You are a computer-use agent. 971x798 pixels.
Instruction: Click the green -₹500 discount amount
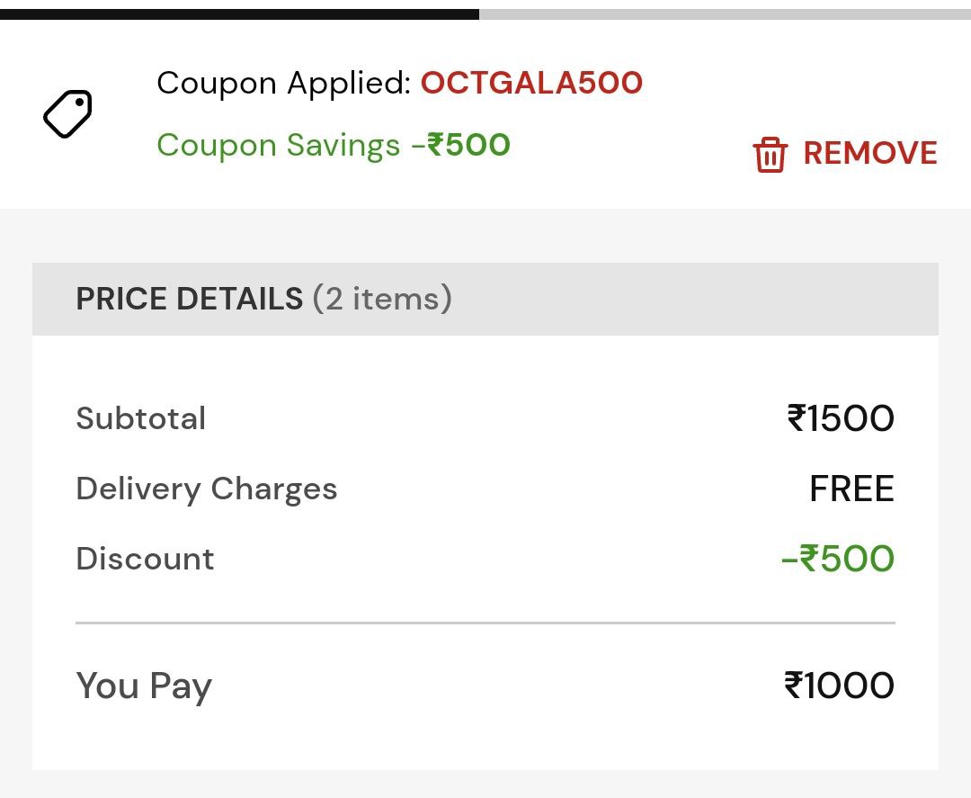tap(838, 558)
